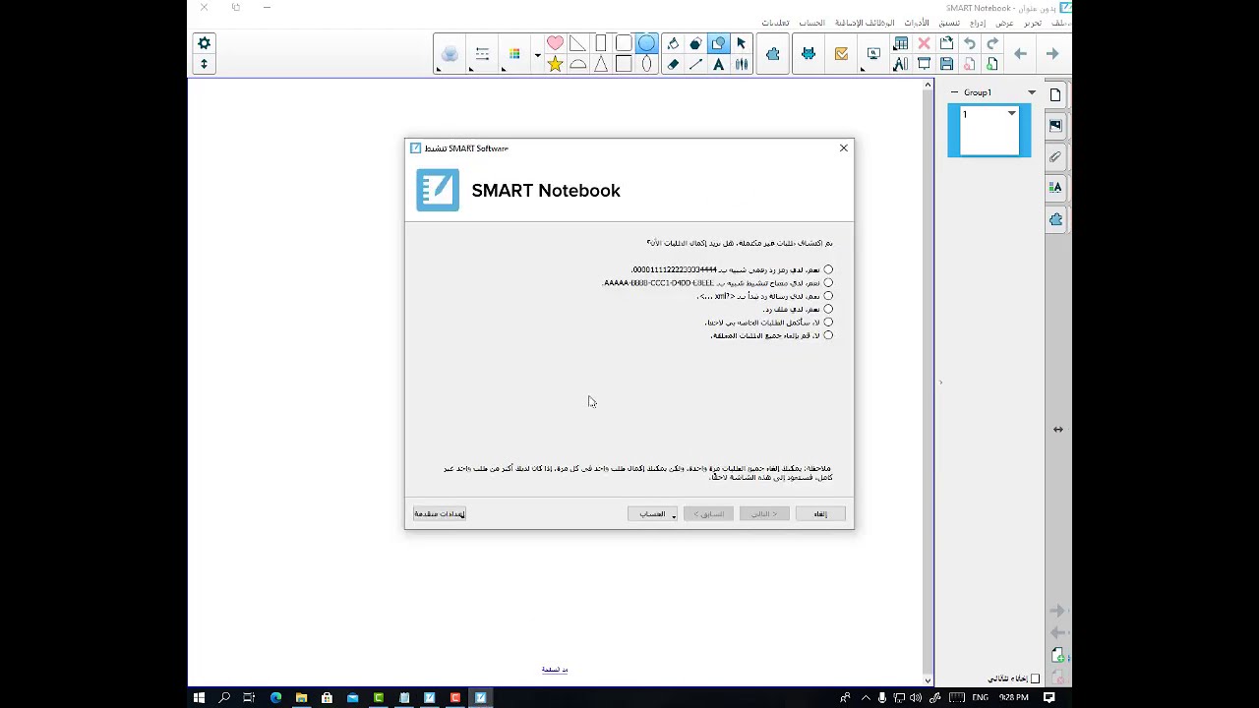This screenshot has height=708, width=1259.
Task: Choose the Select arrow pointer tool
Action: (741, 43)
